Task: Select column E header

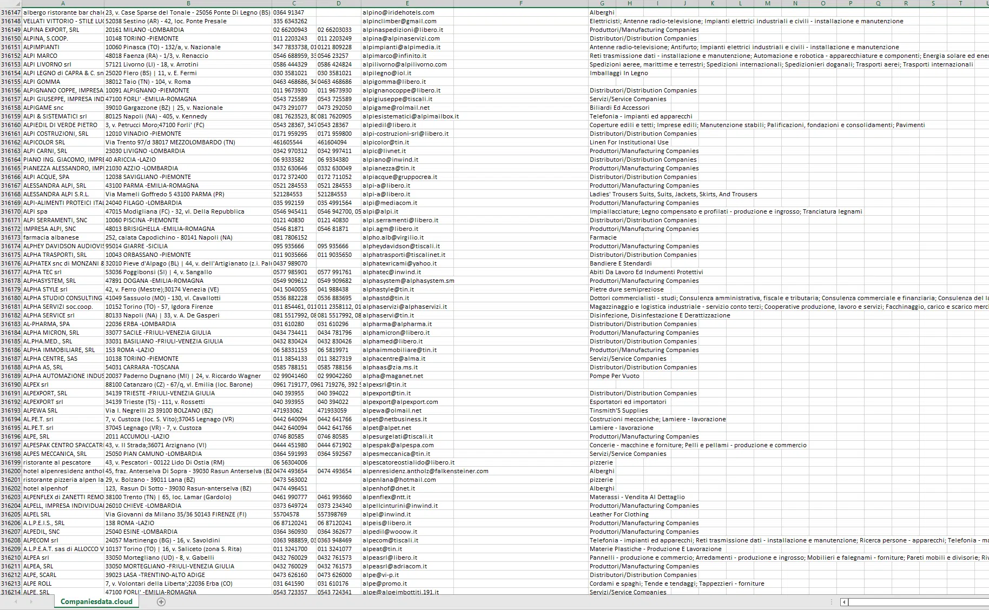Action: point(407,4)
